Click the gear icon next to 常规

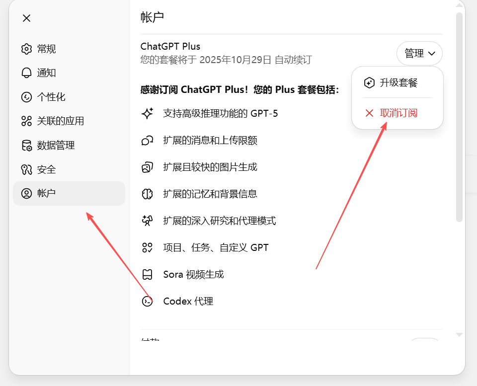[x=26, y=49]
